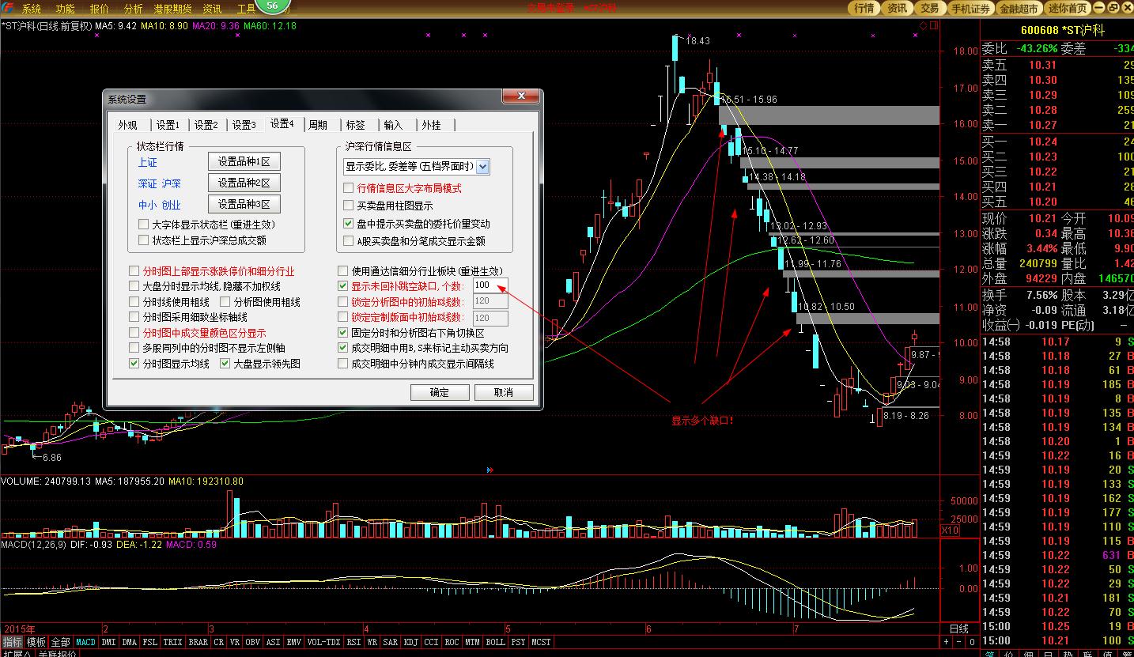Enable A股买卖盘和分笔成交显示金额
The width and height of the screenshot is (1134, 657).
[348, 241]
